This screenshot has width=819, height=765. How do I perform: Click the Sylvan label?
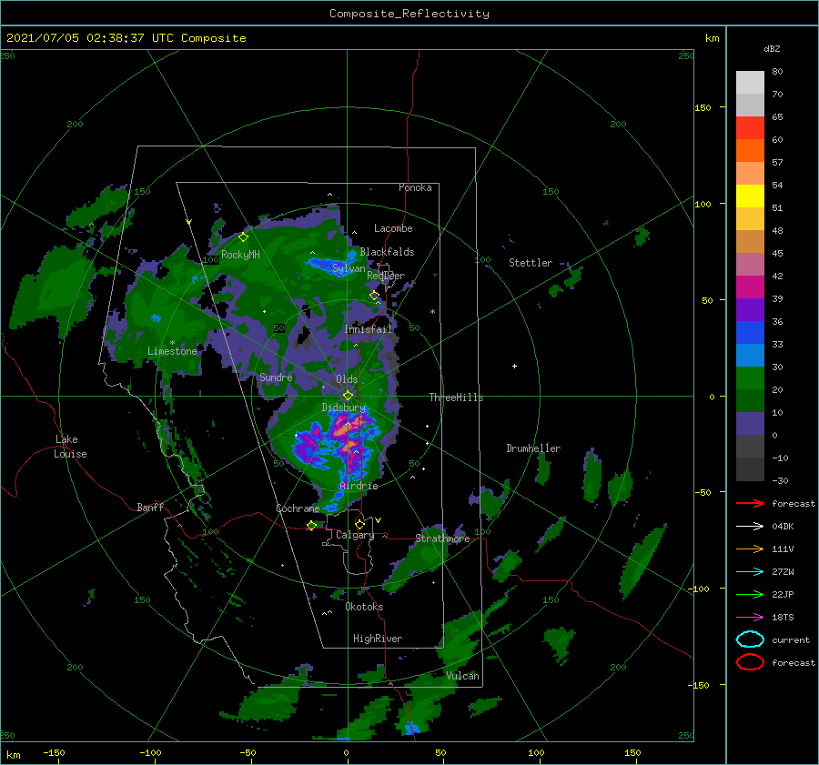pyautogui.click(x=349, y=268)
